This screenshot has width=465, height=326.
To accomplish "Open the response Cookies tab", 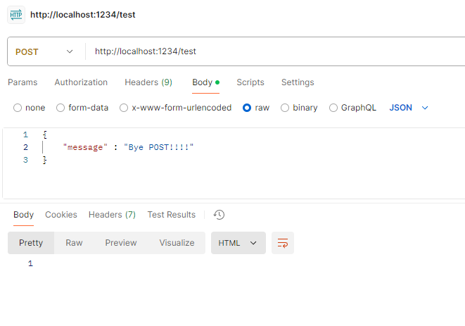I will (61, 215).
